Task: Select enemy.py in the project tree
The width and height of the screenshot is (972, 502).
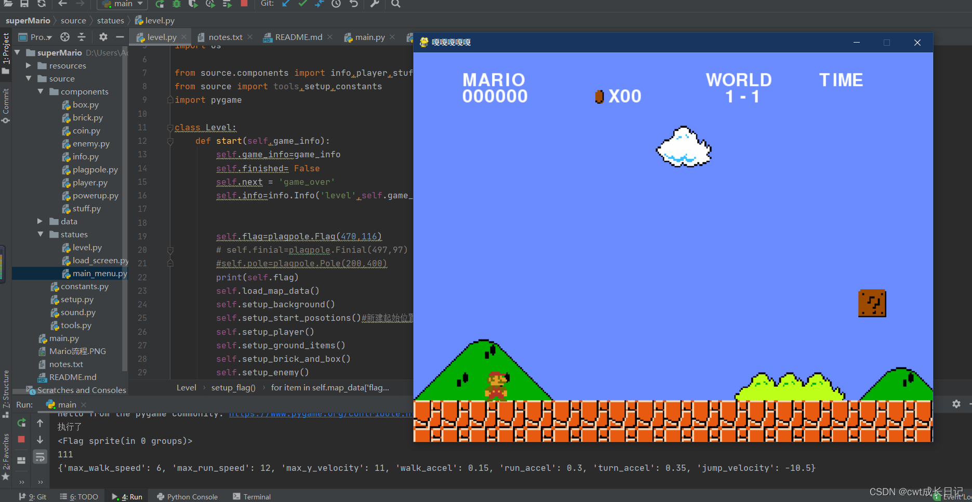Action: click(x=91, y=144)
